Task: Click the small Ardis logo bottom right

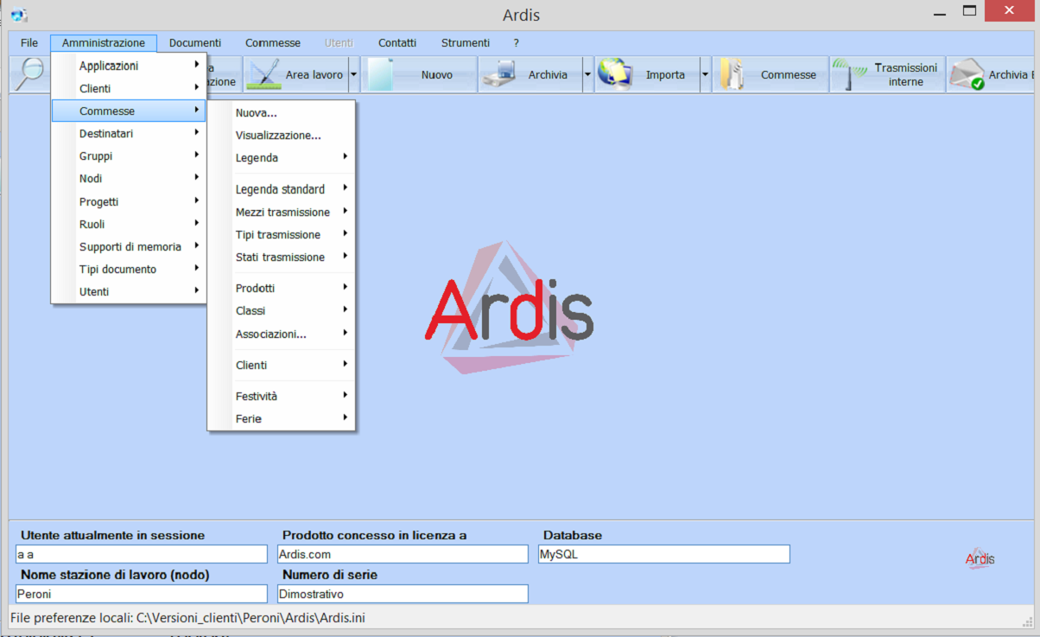Action: pos(980,558)
